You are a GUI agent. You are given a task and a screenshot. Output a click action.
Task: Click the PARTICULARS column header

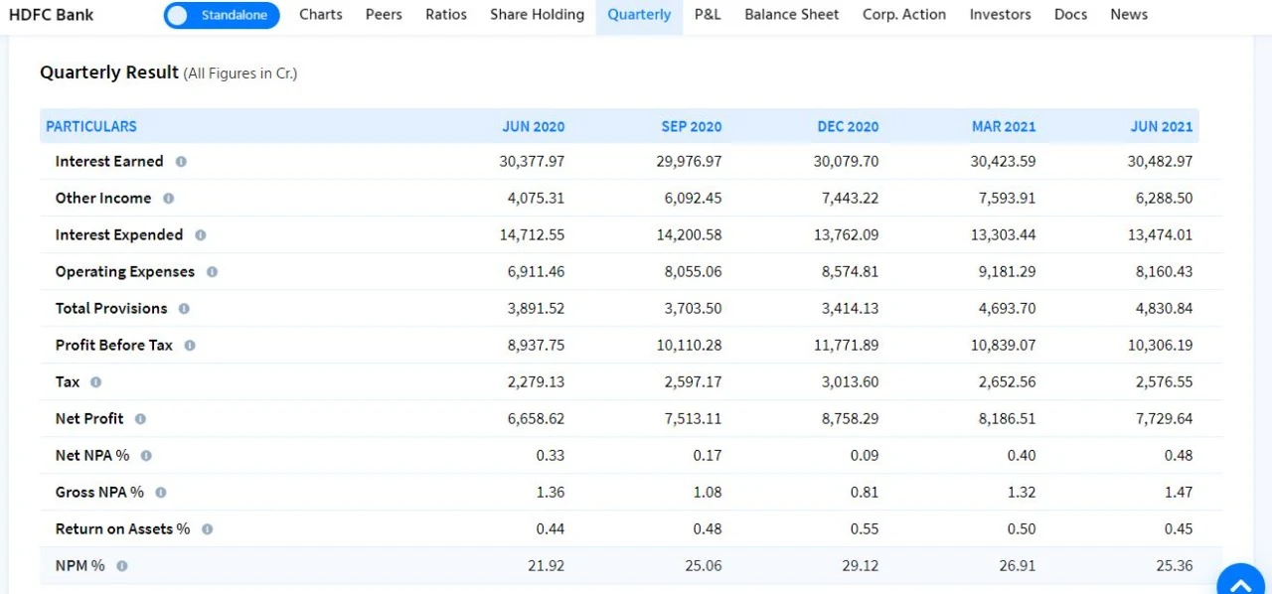[91, 126]
